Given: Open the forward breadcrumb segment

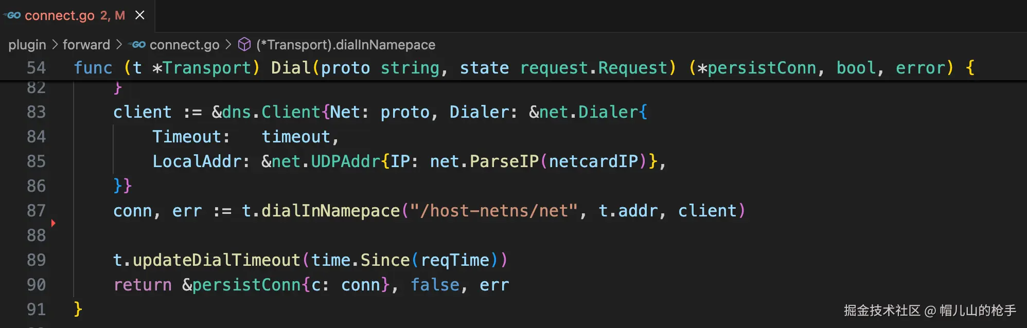Looking at the screenshot, I should pos(86,45).
